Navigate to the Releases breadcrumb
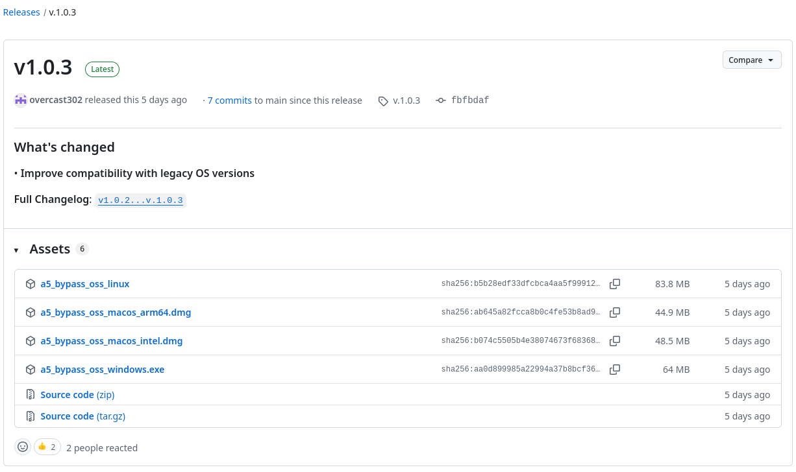 coord(21,12)
